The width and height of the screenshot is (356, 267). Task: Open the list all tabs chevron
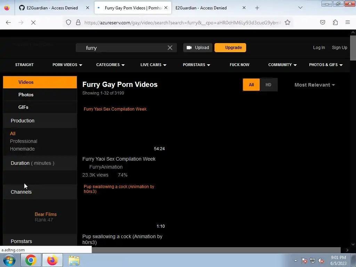pos(300,8)
